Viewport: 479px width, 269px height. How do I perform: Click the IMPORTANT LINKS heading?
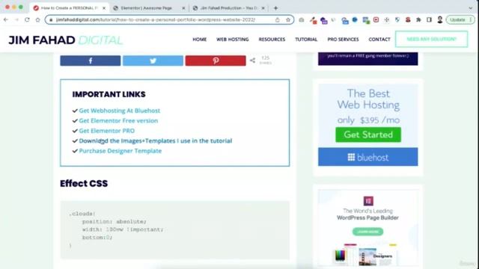(x=109, y=95)
